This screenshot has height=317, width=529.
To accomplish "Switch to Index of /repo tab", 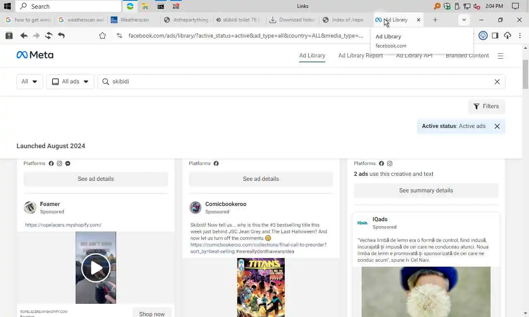I will click(346, 20).
